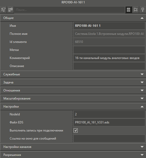
Task: Expand the Разрешения section
Action: (73, 155)
